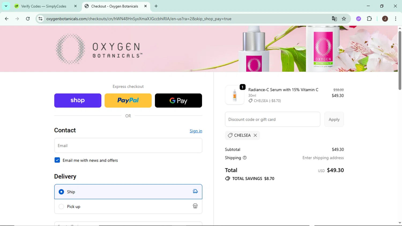The width and height of the screenshot is (402, 226).
Task: Translate this page icon
Action: 334,19
